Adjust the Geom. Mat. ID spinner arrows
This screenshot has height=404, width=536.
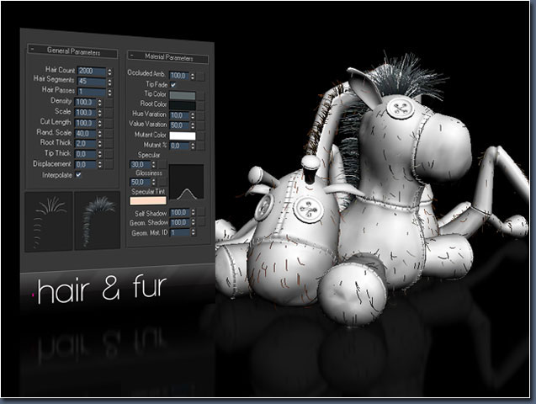[x=194, y=232]
